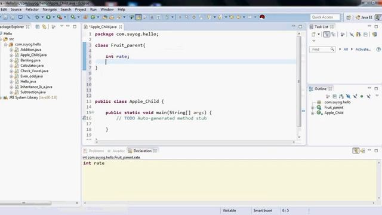Viewport: 382px width, 215px height.
Task: Toggle Hide Static Members in Outline toolbar
Action: point(355,96)
